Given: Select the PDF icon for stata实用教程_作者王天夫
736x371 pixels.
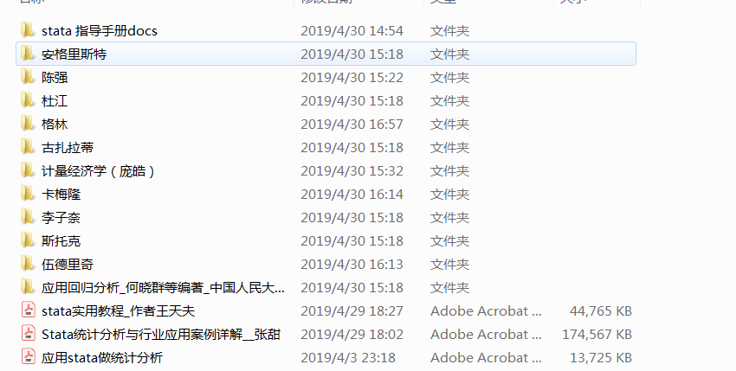Looking at the screenshot, I should [29, 310].
